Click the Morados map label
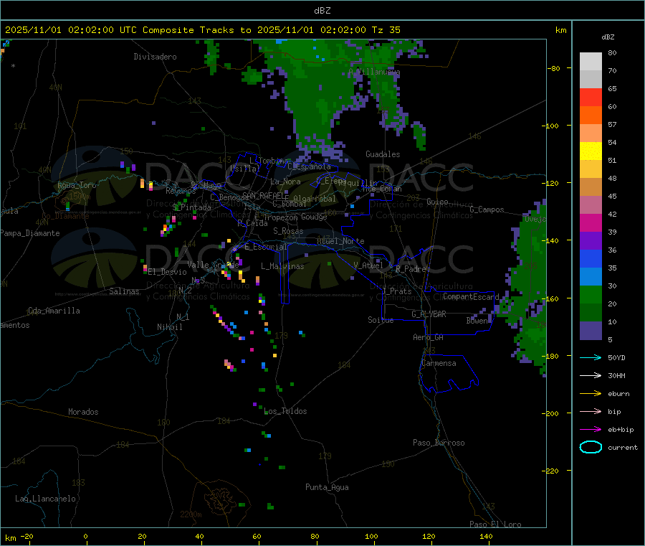 pyautogui.click(x=83, y=412)
